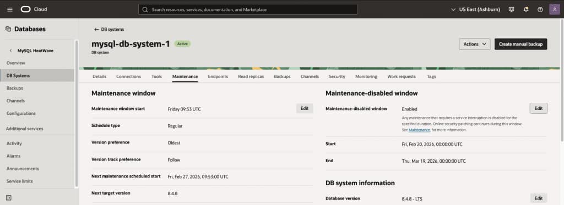Select the 'Oldest' version preference value
Image resolution: width=564 pixels, height=205 pixels.
point(173,143)
